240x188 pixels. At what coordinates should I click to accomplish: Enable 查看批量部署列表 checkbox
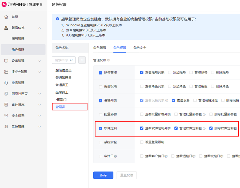click(142, 114)
